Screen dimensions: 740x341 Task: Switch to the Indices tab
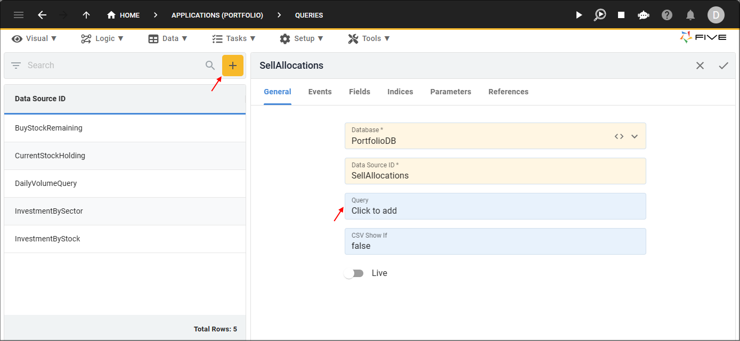point(400,92)
